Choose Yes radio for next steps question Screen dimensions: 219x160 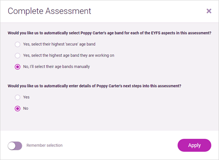pos(17,97)
